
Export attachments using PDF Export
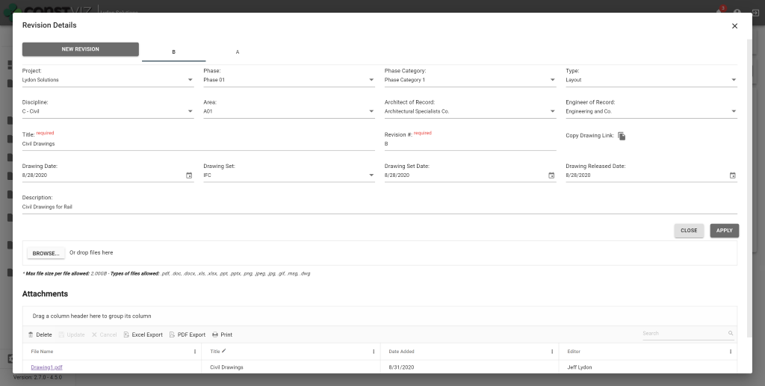click(187, 334)
